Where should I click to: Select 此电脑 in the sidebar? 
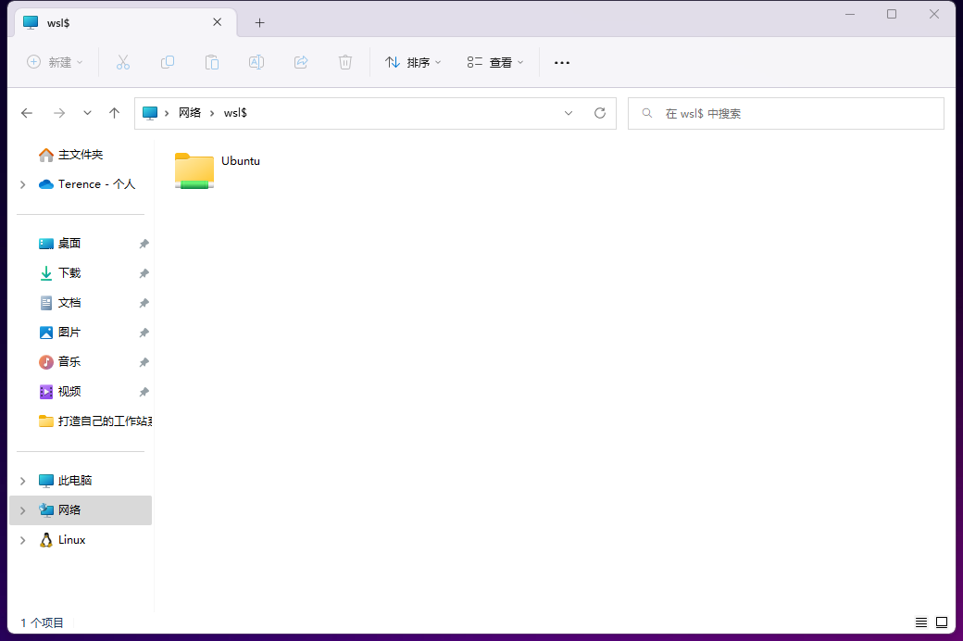click(75, 481)
